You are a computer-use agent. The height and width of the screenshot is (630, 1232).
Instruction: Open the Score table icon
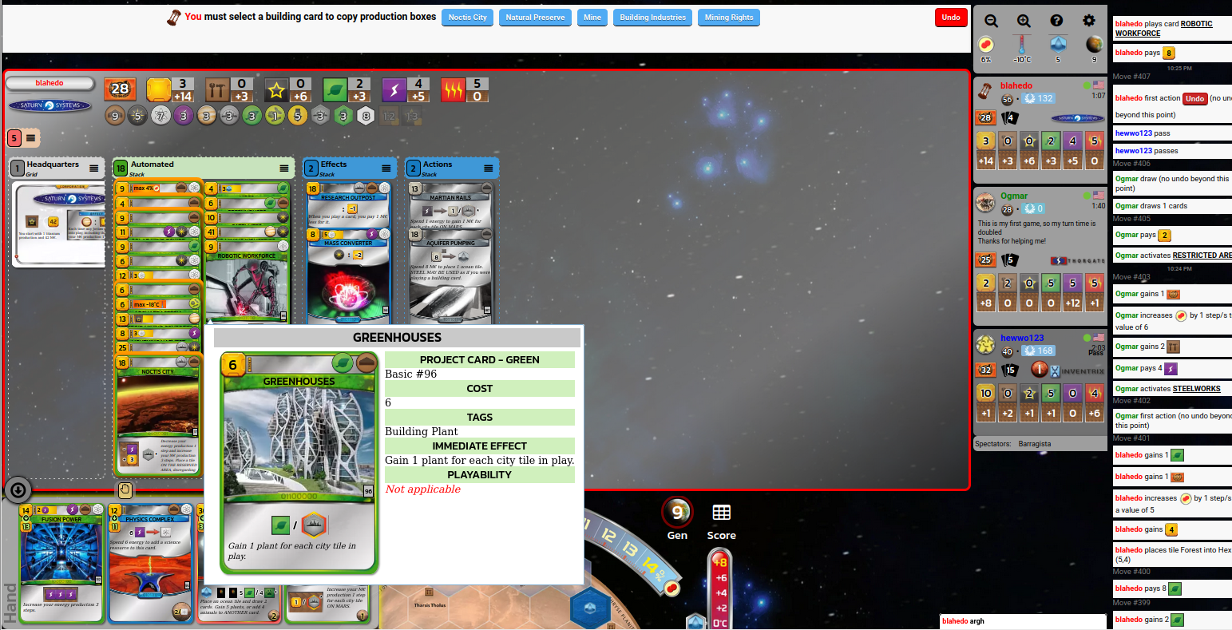(721, 513)
